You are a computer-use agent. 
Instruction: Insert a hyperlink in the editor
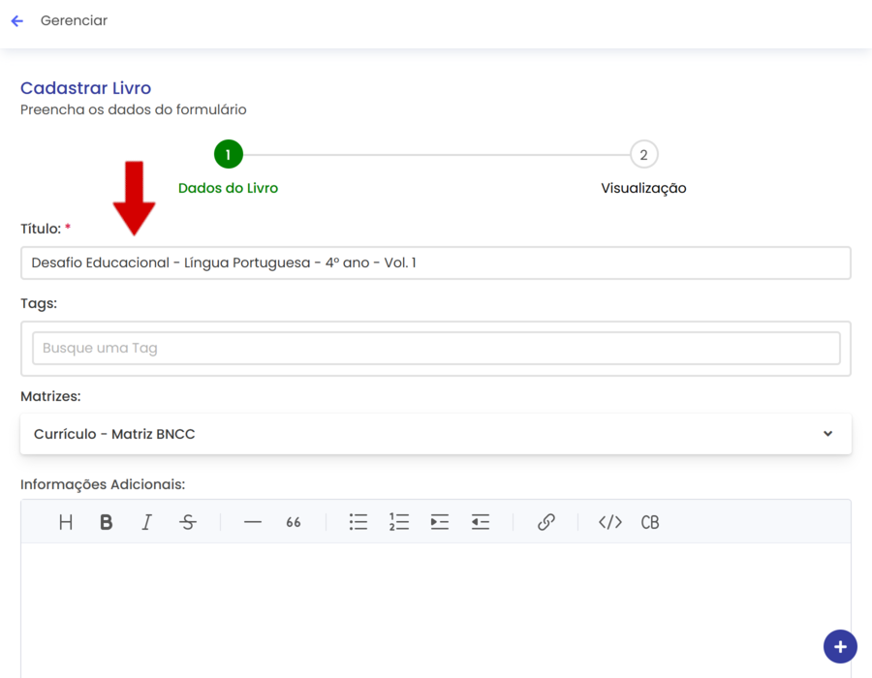(546, 522)
